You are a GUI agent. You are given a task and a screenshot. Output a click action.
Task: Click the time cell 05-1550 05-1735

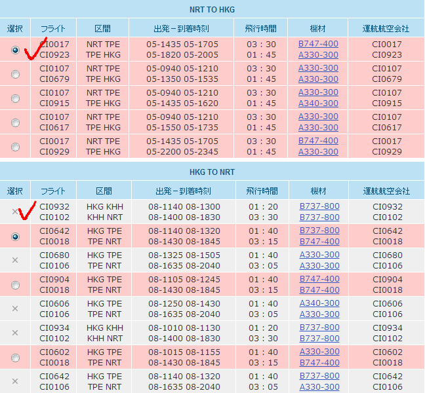pos(182,128)
